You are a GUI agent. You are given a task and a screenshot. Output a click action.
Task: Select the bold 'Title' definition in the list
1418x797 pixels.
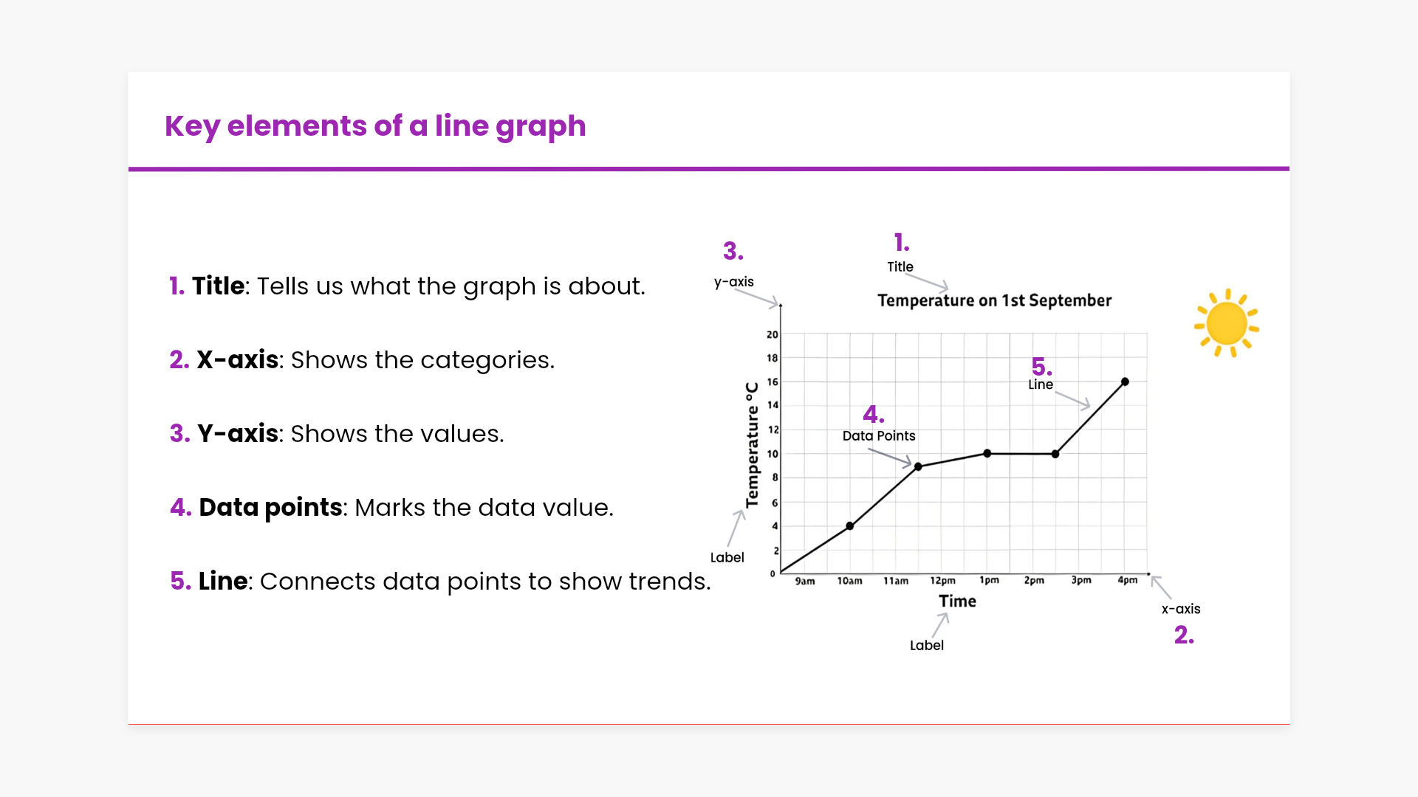tap(218, 286)
